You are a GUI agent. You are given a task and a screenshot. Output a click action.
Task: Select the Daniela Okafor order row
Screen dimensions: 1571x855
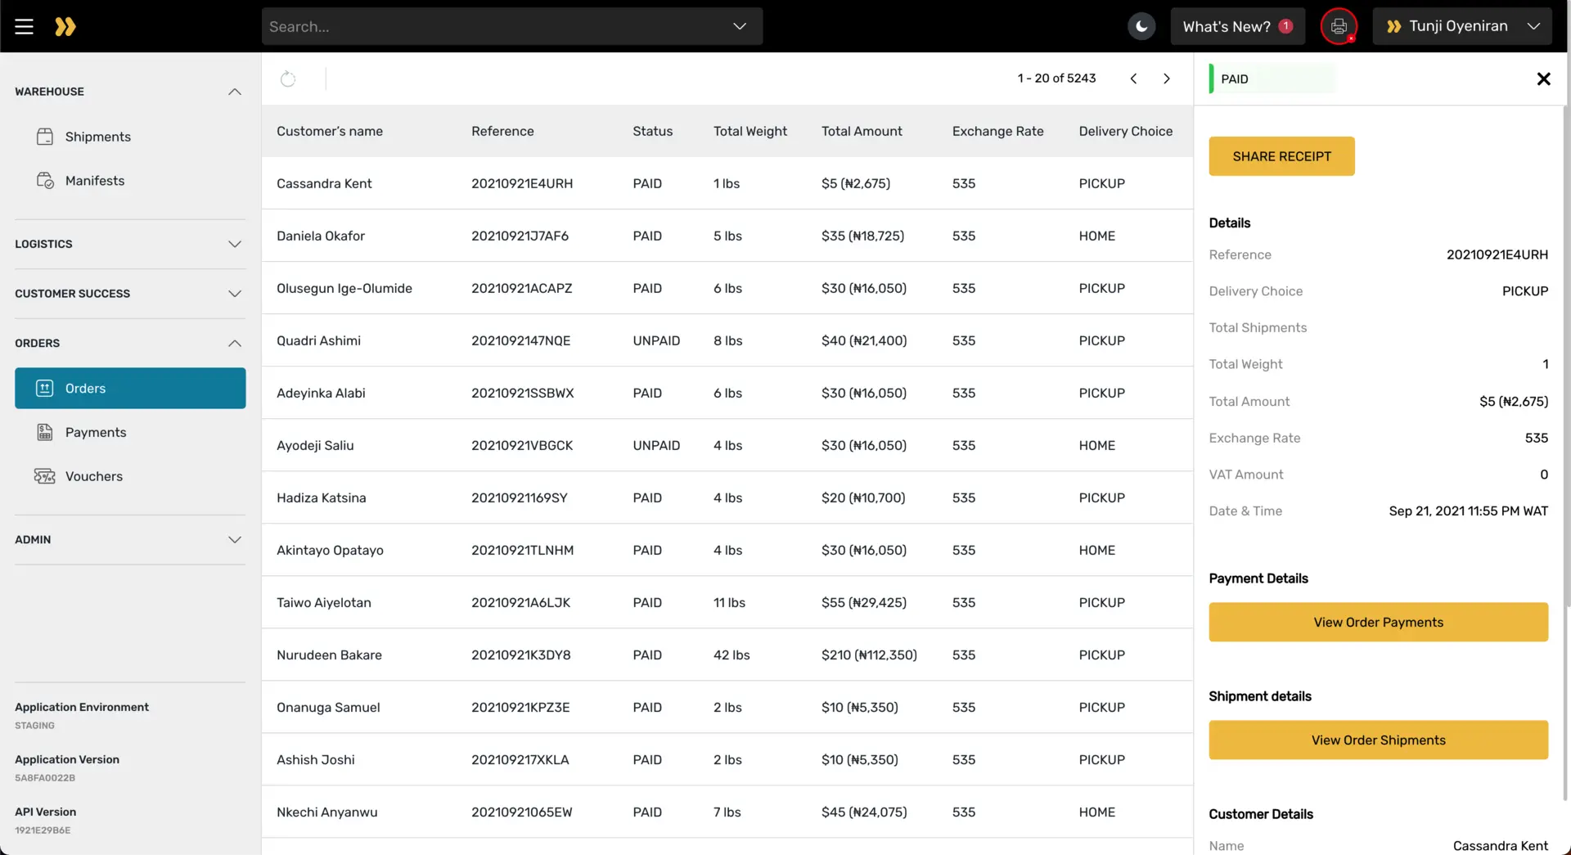click(727, 236)
